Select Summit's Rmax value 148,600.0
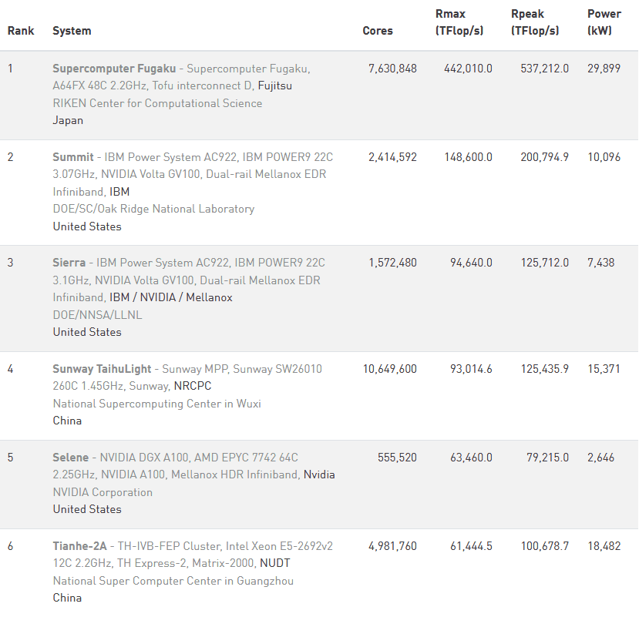The height and width of the screenshot is (617, 639). point(468,157)
